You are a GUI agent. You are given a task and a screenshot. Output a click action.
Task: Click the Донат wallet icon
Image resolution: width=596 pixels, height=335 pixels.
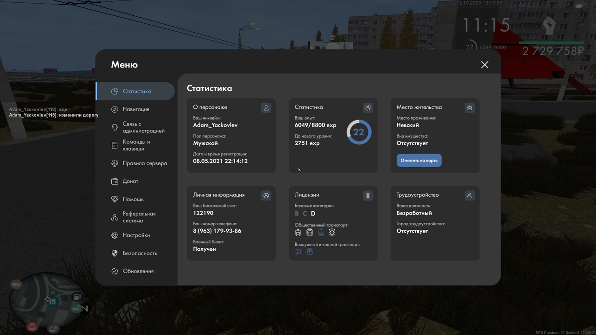114,181
